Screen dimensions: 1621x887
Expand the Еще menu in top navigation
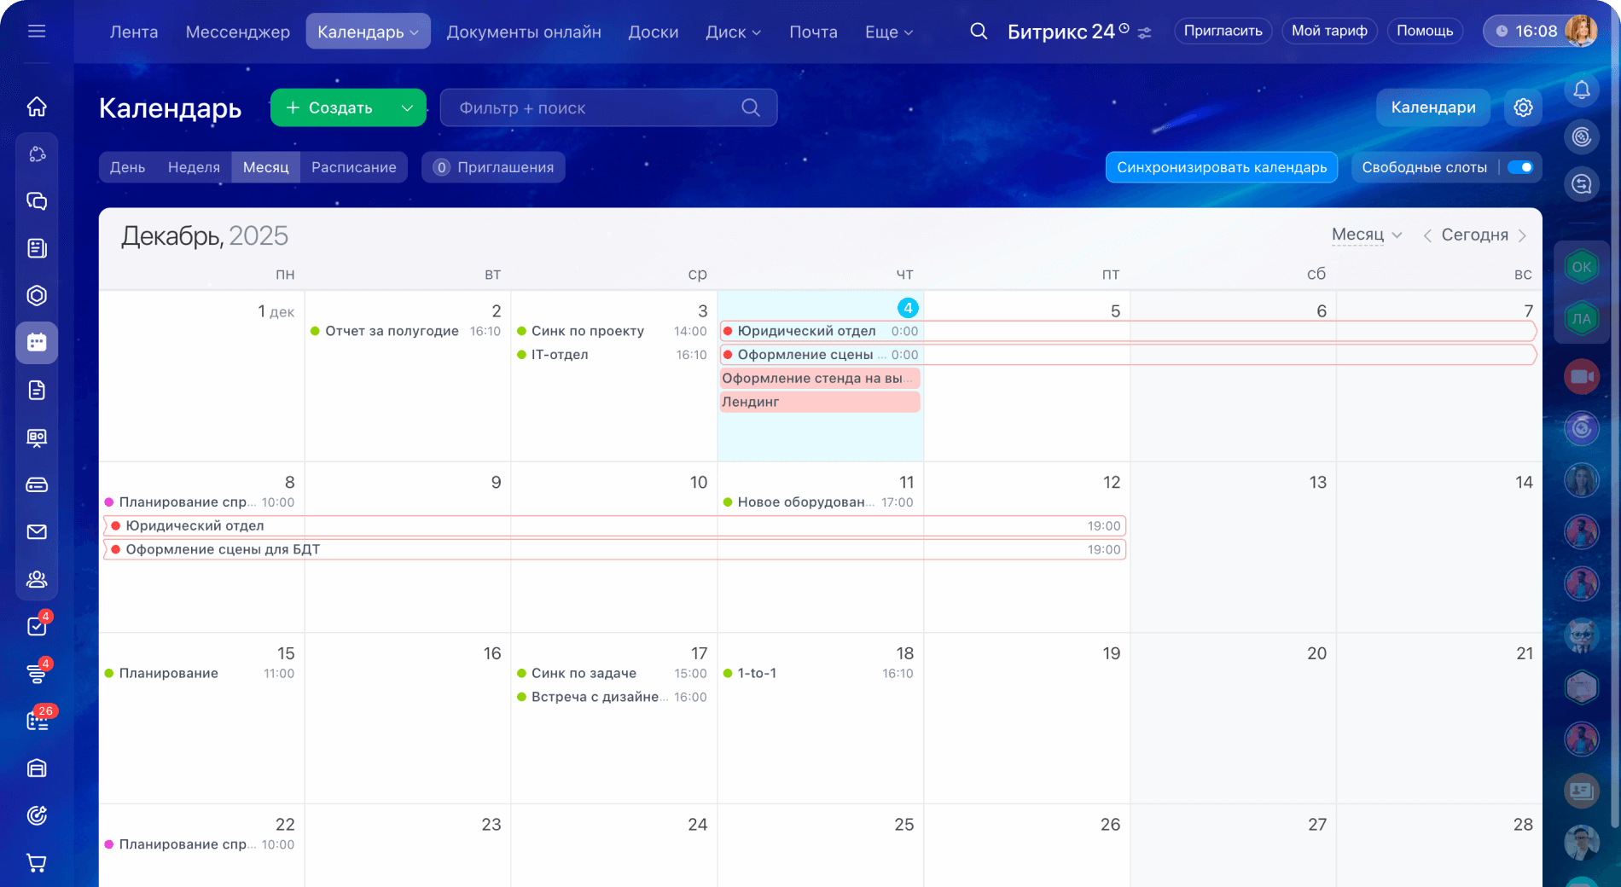pyautogui.click(x=888, y=32)
